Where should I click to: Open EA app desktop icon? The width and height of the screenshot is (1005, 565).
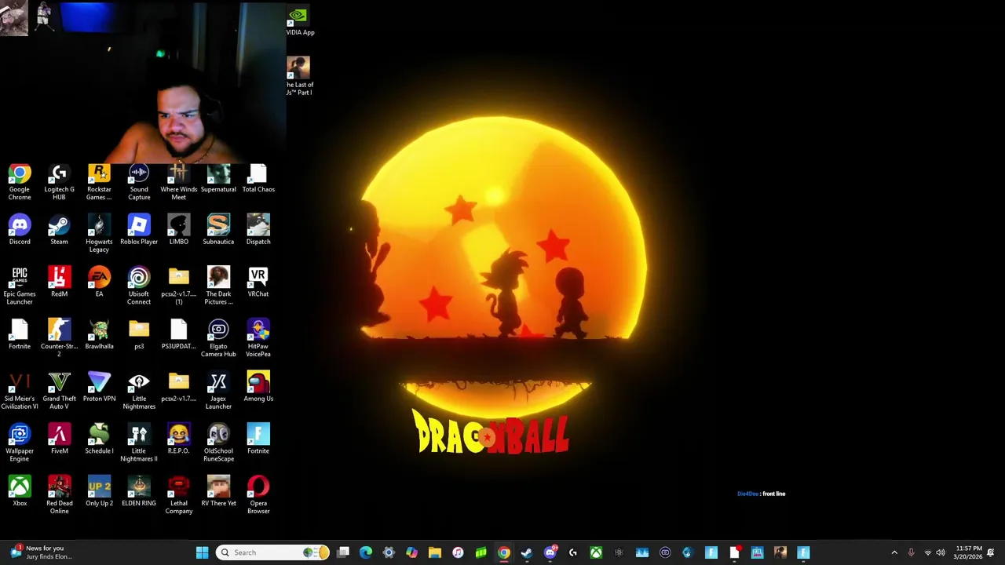[x=99, y=282]
